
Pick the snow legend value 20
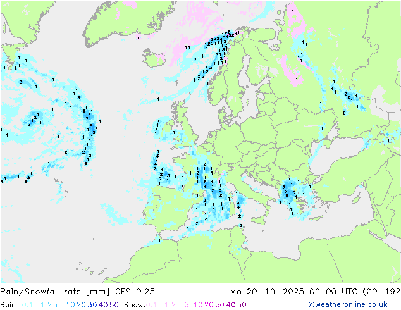click(209, 305)
